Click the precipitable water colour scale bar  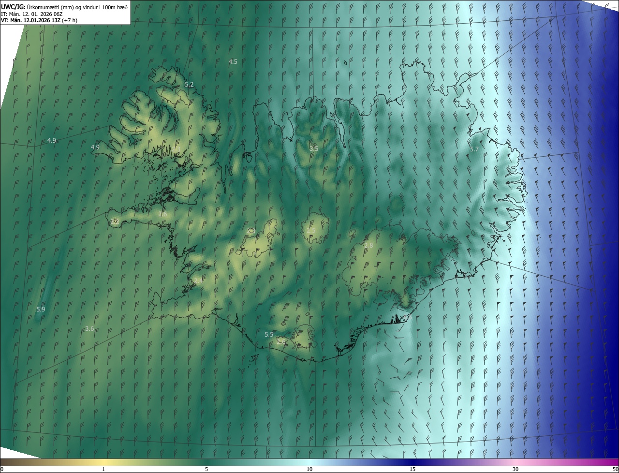309,462
